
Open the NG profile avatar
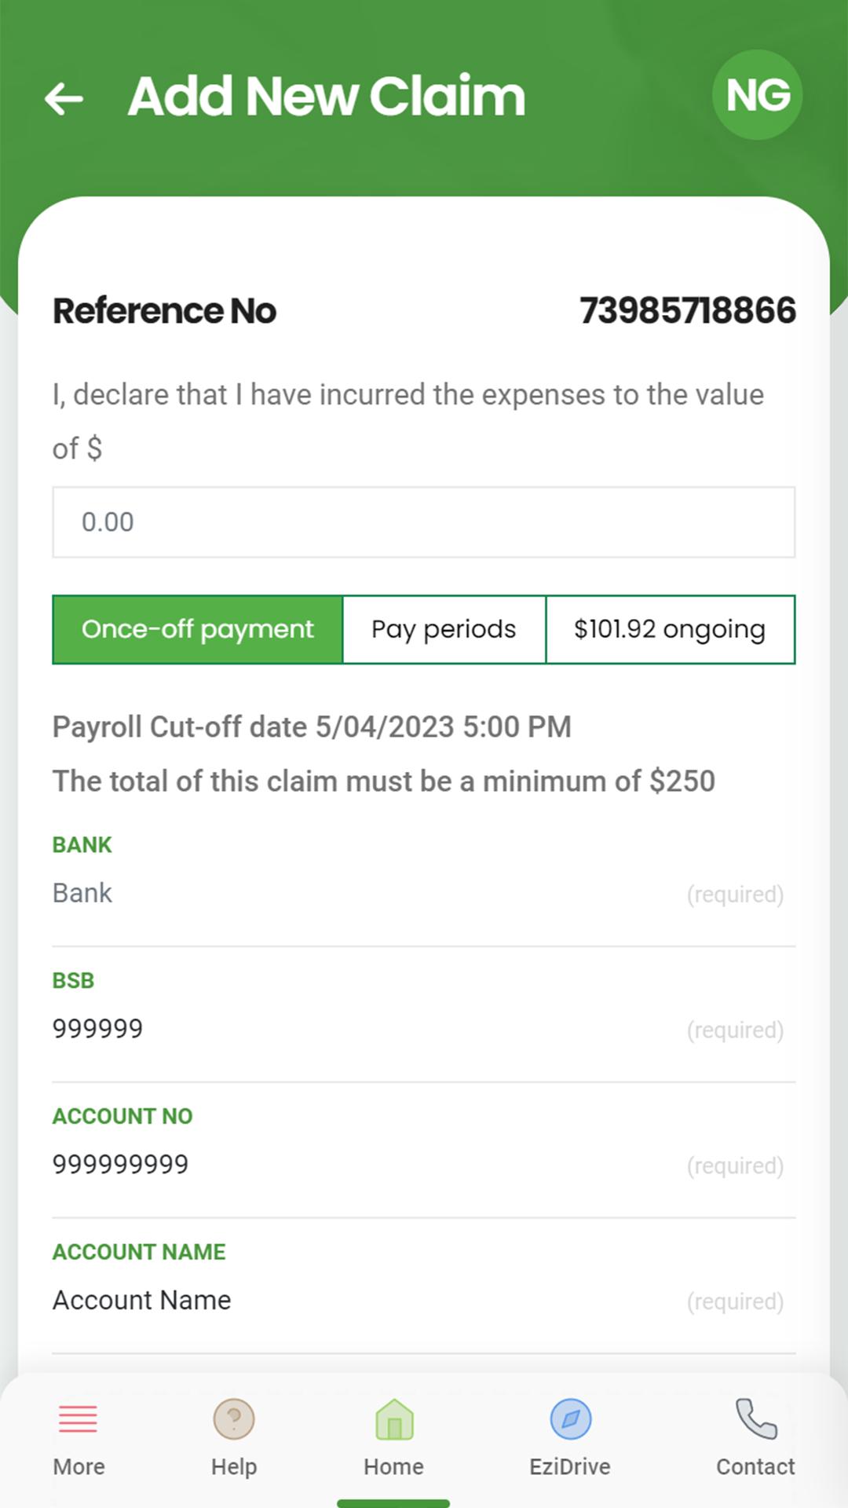pyautogui.click(x=757, y=95)
